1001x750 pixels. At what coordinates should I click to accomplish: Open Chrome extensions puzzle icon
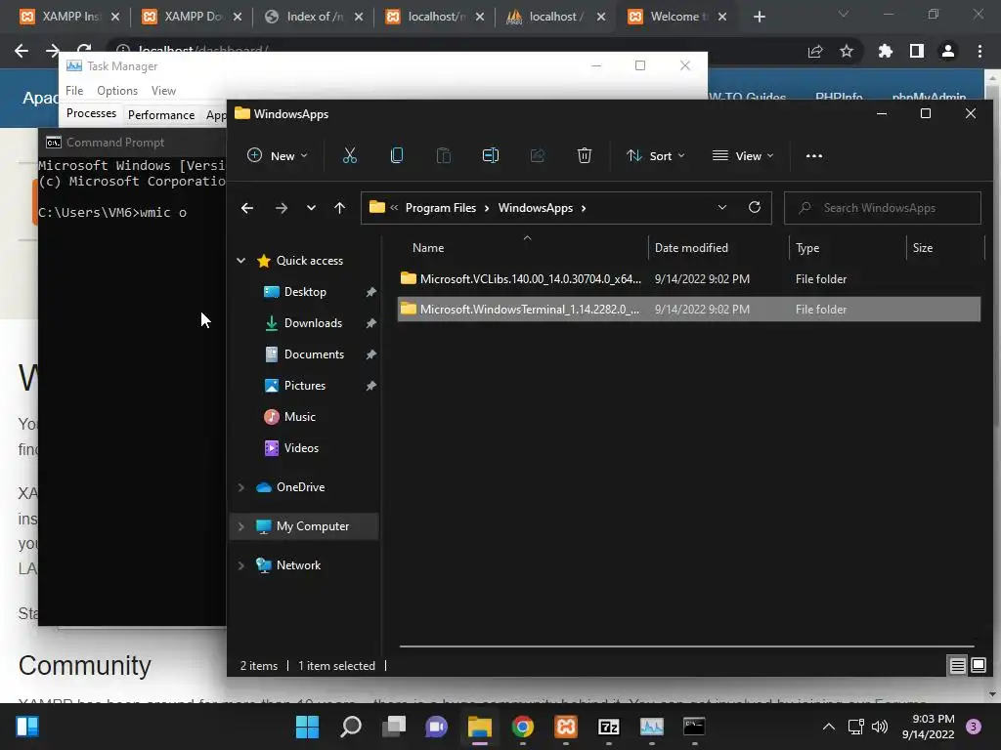[x=885, y=51]
